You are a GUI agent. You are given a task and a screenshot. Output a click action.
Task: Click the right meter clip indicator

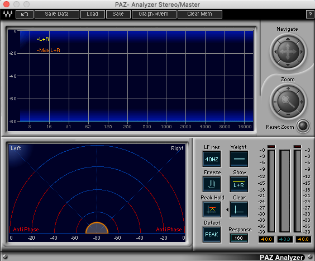[297, 146]
